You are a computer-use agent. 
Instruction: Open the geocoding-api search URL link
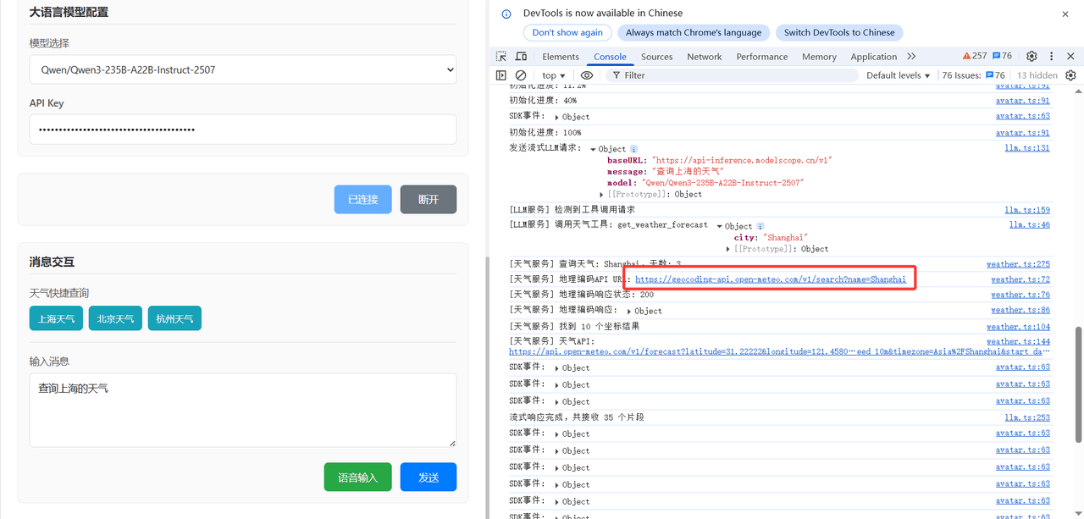pos(771,279)
